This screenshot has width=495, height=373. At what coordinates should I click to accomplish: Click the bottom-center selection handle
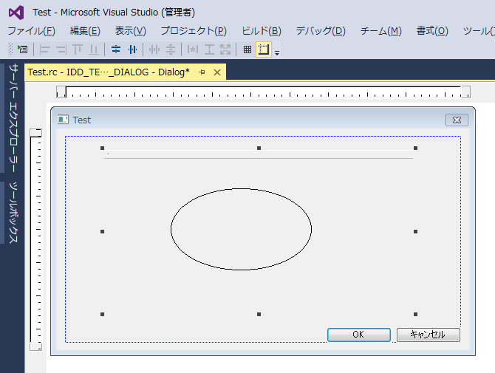coord(259,315)
